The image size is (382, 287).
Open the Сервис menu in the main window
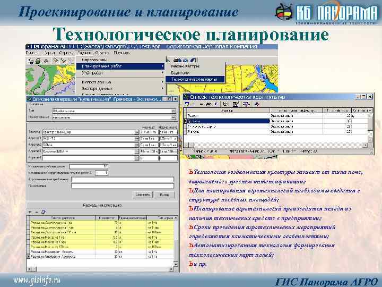pos(66,53)
